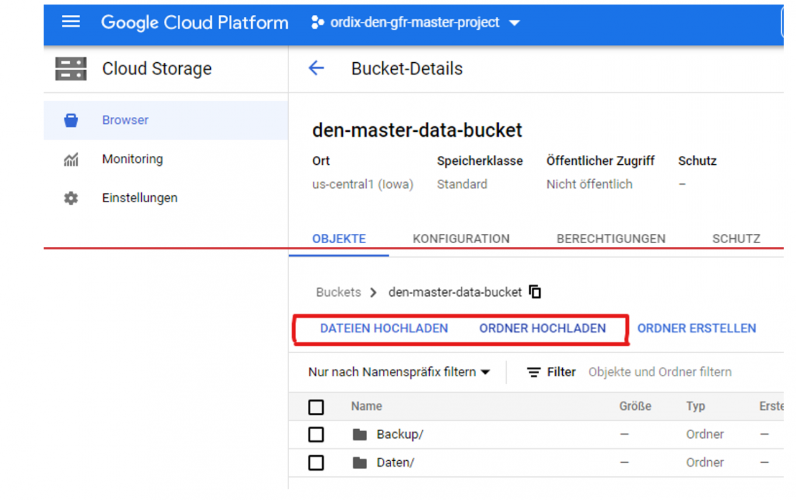Image resolution: width=796 pixels, height=500 pixels.
Task: Click the Standard storage class value
Action: [x=462, y=185]
